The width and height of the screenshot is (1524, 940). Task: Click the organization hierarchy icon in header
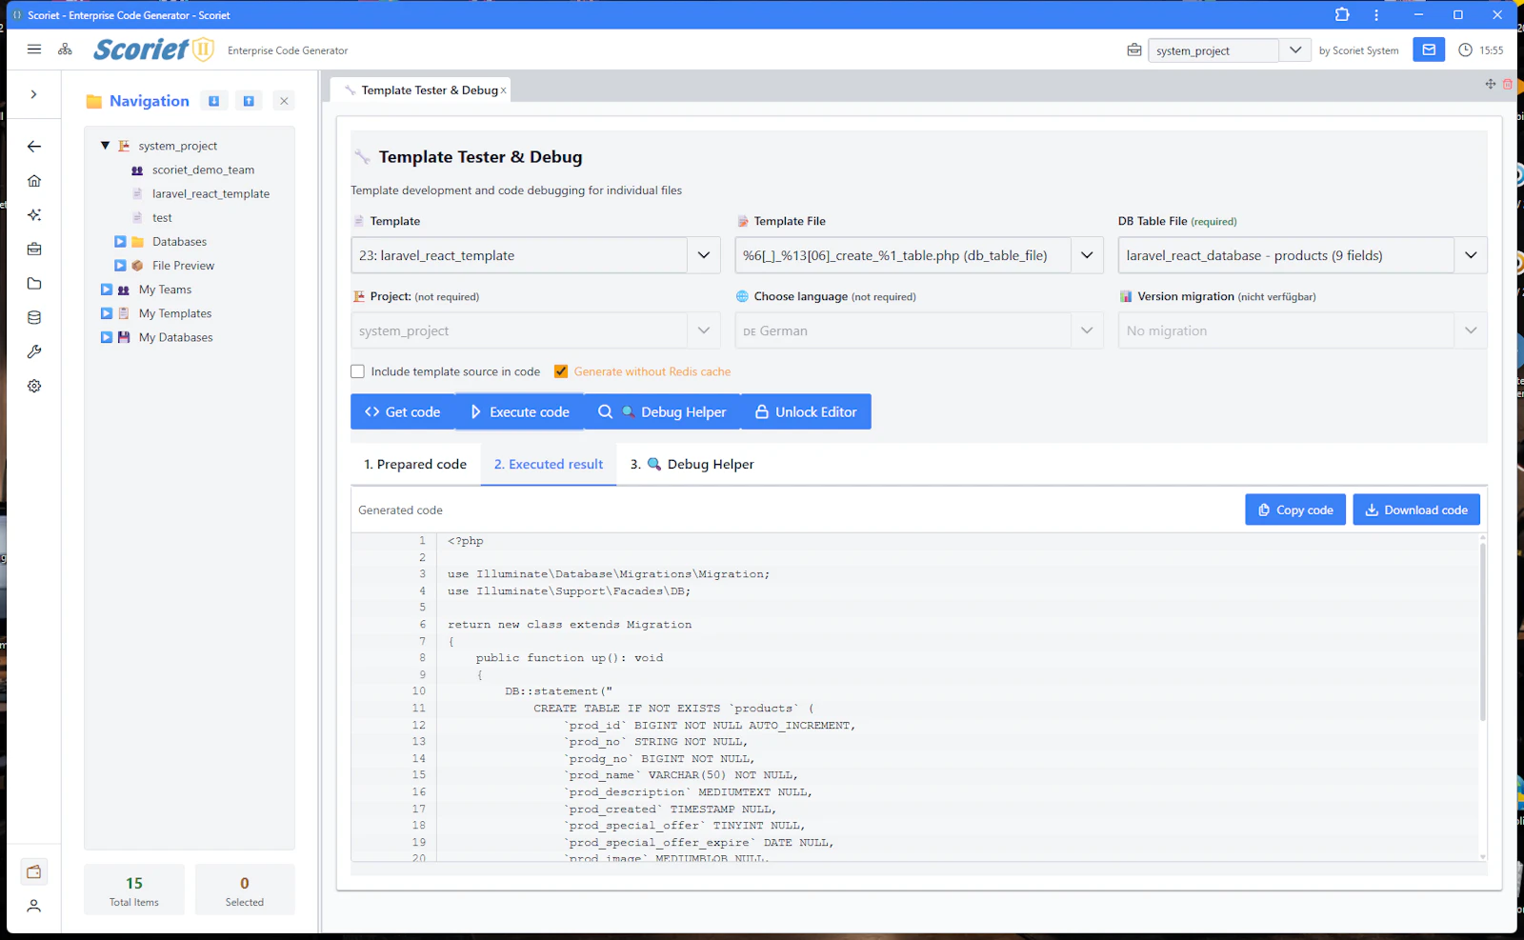coord(65,50)
